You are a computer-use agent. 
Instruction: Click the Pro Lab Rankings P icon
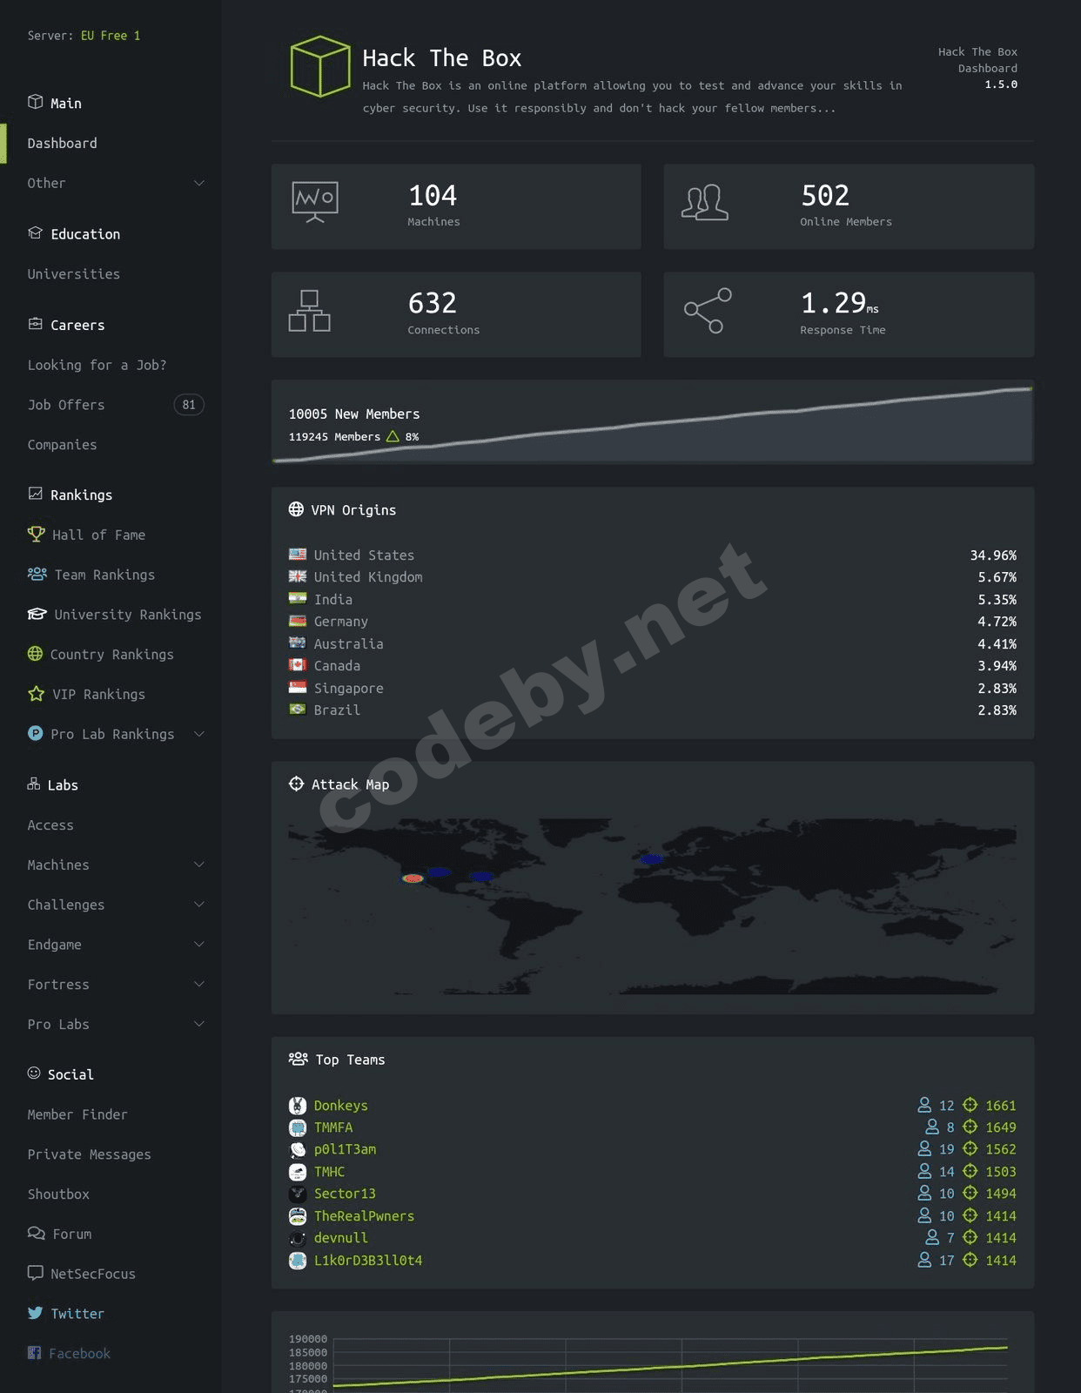35,733
